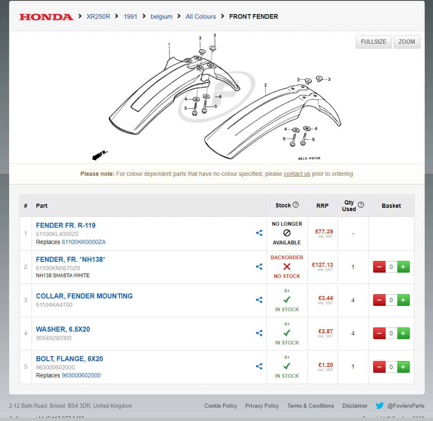Viewport: 433px width, 421px height.
Task: Share the FENDER FR. R-119 part
Action: click(259, 233)
